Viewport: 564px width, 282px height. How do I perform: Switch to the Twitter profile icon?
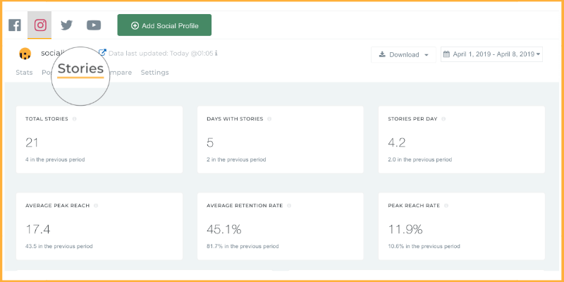(x=66, y=25)
